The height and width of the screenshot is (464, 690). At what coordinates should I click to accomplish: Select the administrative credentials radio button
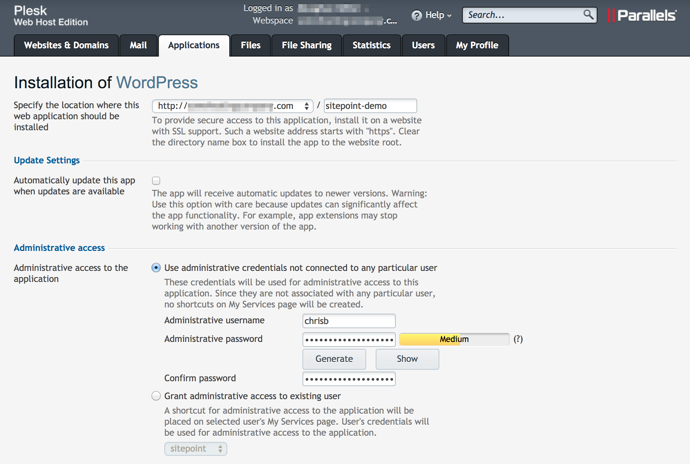(x=156, y=268)
